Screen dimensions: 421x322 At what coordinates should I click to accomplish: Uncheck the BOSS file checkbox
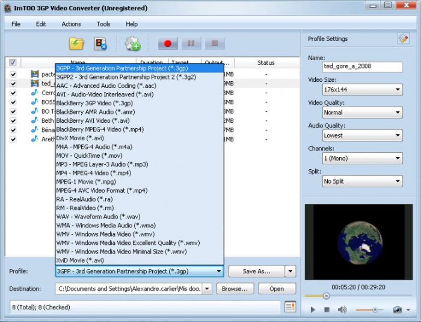point(13,102)
